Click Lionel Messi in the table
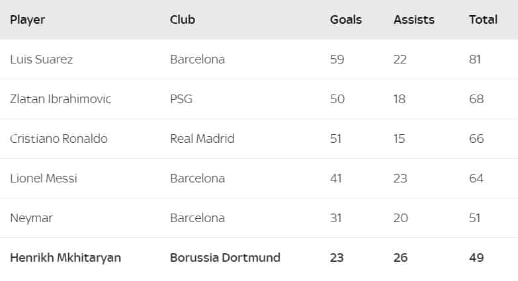The width and height of the screenshot is (518, 281). click(x=44, y=179)
